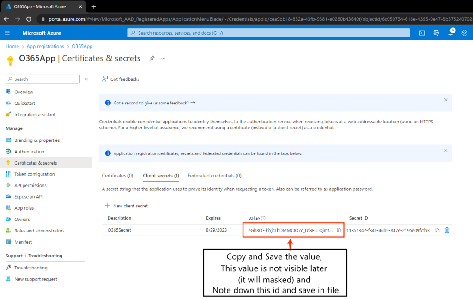Switch to the Federated credentials tab

pyautogui.click(x=214, y=176)
